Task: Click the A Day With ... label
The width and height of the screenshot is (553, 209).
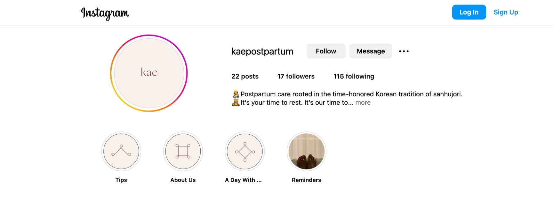Action: [243, 180]
